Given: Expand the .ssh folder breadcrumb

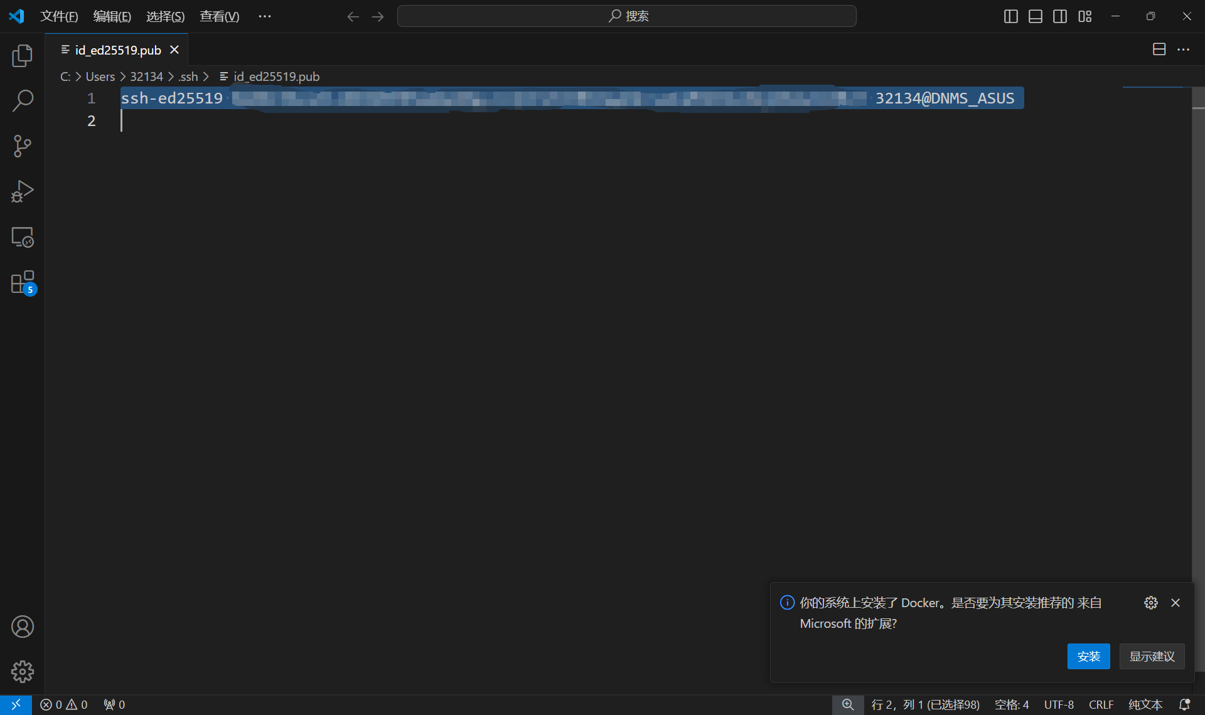Looking at the screenshot, I should coord(188,77).
